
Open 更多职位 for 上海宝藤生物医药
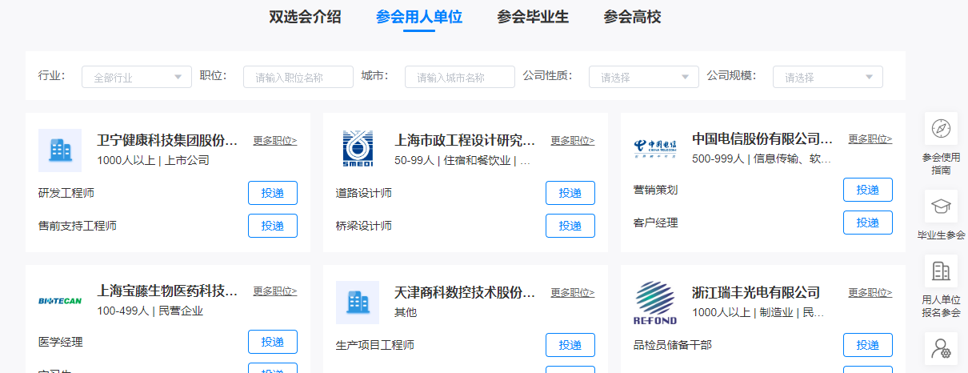coord(275,291)
